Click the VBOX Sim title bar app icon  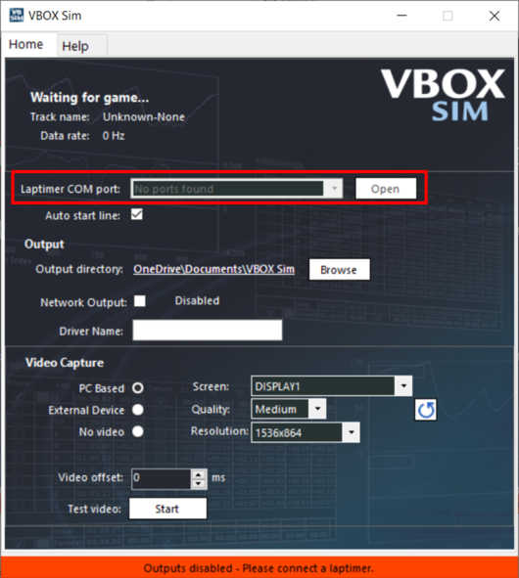[17, 16]
